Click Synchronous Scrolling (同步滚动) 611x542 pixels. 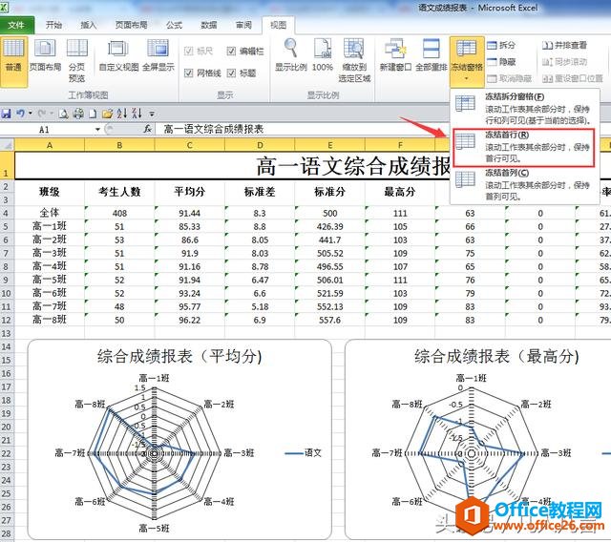(564, 62)
